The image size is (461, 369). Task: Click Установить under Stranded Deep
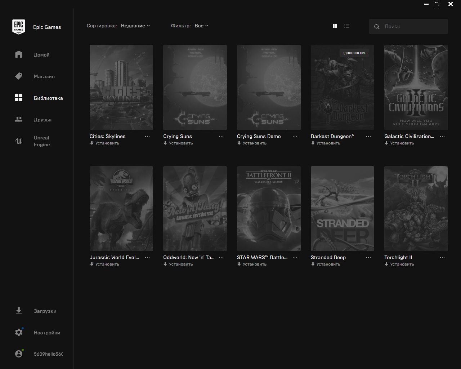pos(326,264)
